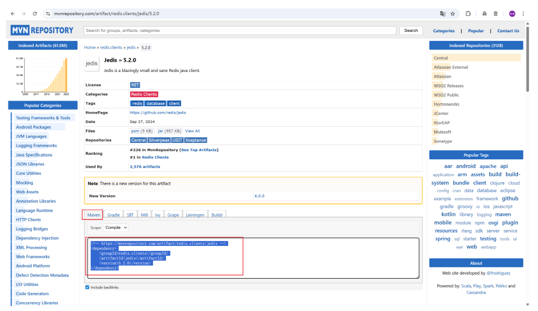Viewport: 538px width, 311px height.
Task: Download the pom (9 KB) file
Action: point(142,131)
